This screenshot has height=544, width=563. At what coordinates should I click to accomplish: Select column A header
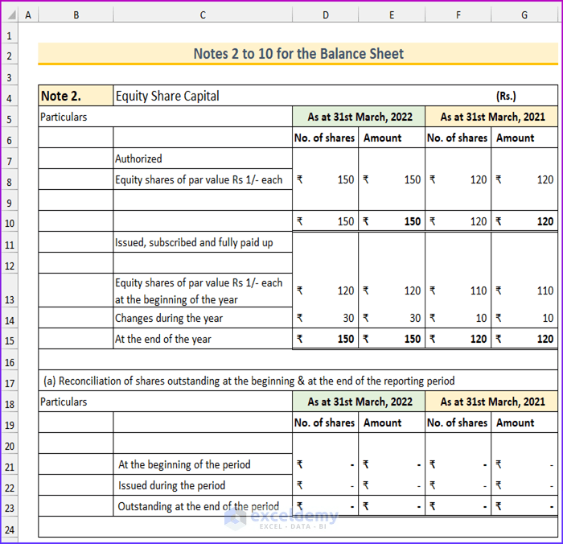(28, 15)
